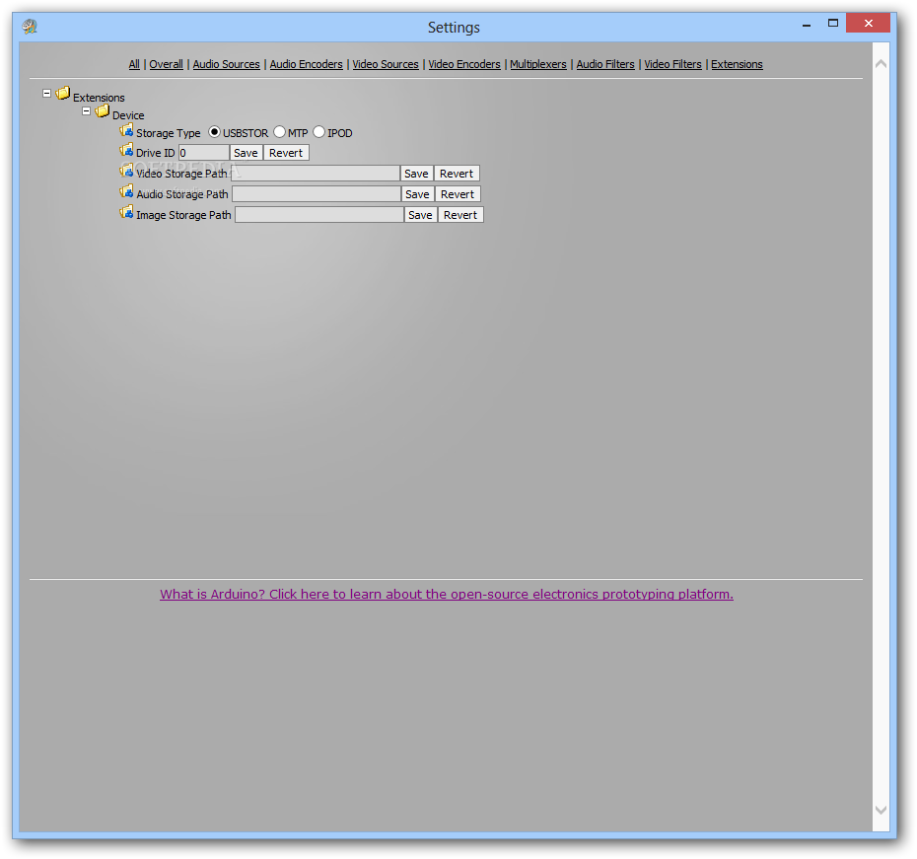Maximize the Settings window
The height and width of the screenshot is (859, 917).
click(x=833, y=24)
